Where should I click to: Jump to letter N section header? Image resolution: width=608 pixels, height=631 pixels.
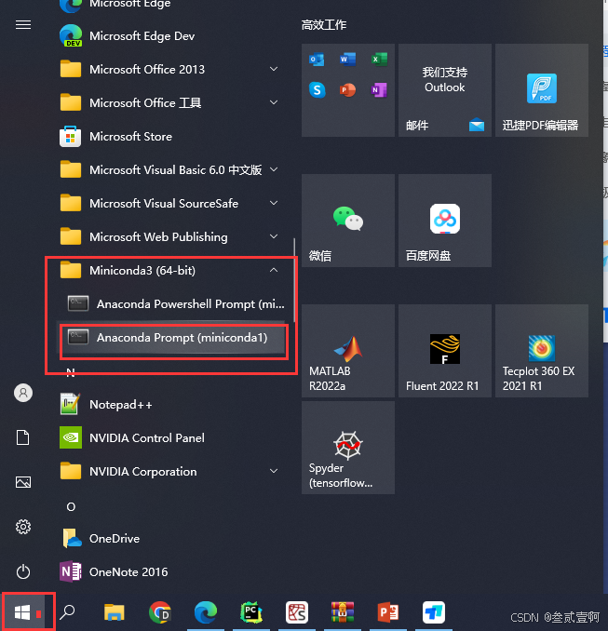(x=71, y=372)
